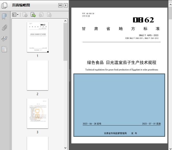
Task: Click the delete pages icon
Action: tap(25, 15)
